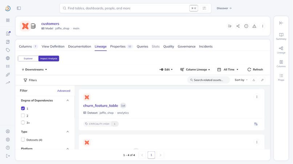Uncheck degree of dependencies 1 checkbox
293x164 pixels.
[x=23, y=108]
